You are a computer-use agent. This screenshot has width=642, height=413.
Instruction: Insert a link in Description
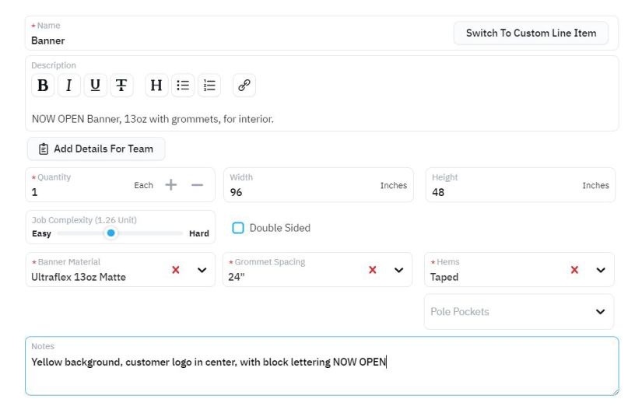244,85
